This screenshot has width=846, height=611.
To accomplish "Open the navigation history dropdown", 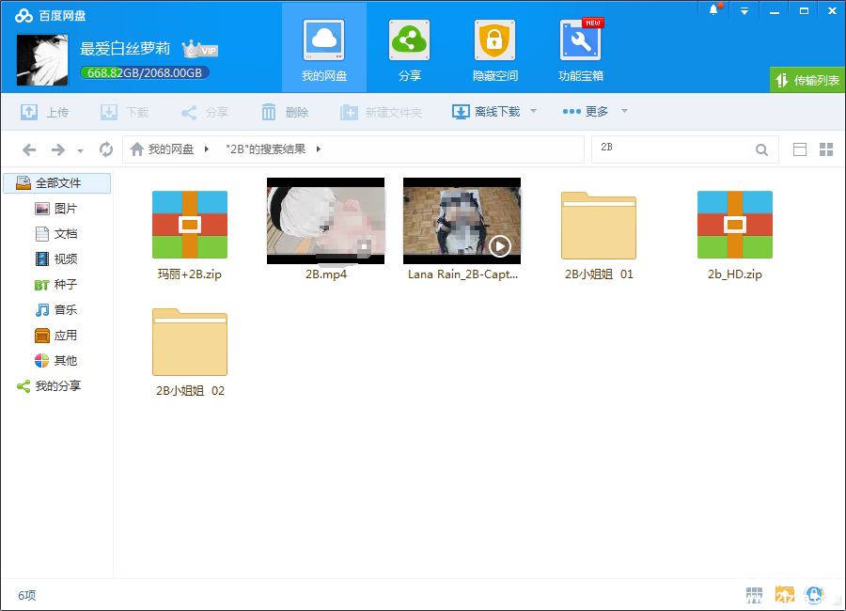I will [81, 151].
